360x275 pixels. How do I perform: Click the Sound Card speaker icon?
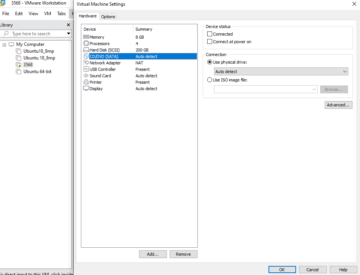[86, 76]
